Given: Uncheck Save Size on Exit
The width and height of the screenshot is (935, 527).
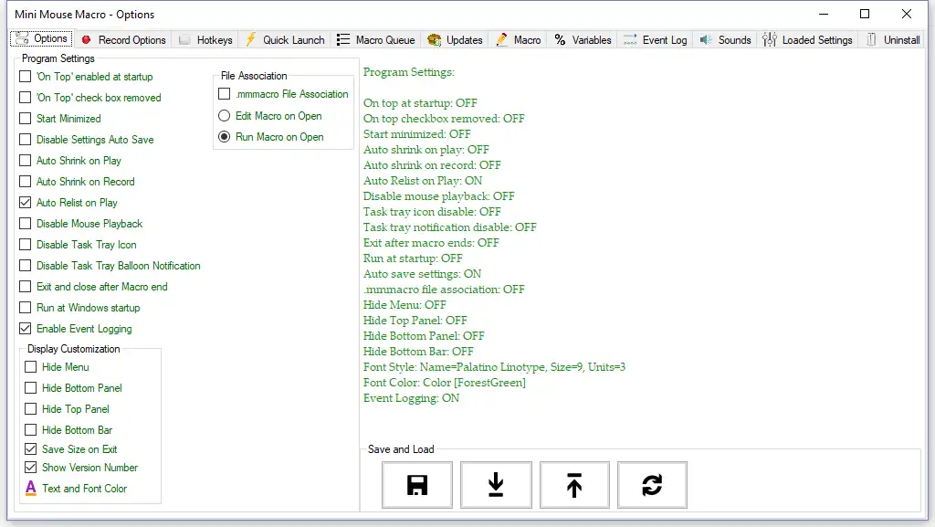Looking at the screenshot, I should (x=30, y=448).
